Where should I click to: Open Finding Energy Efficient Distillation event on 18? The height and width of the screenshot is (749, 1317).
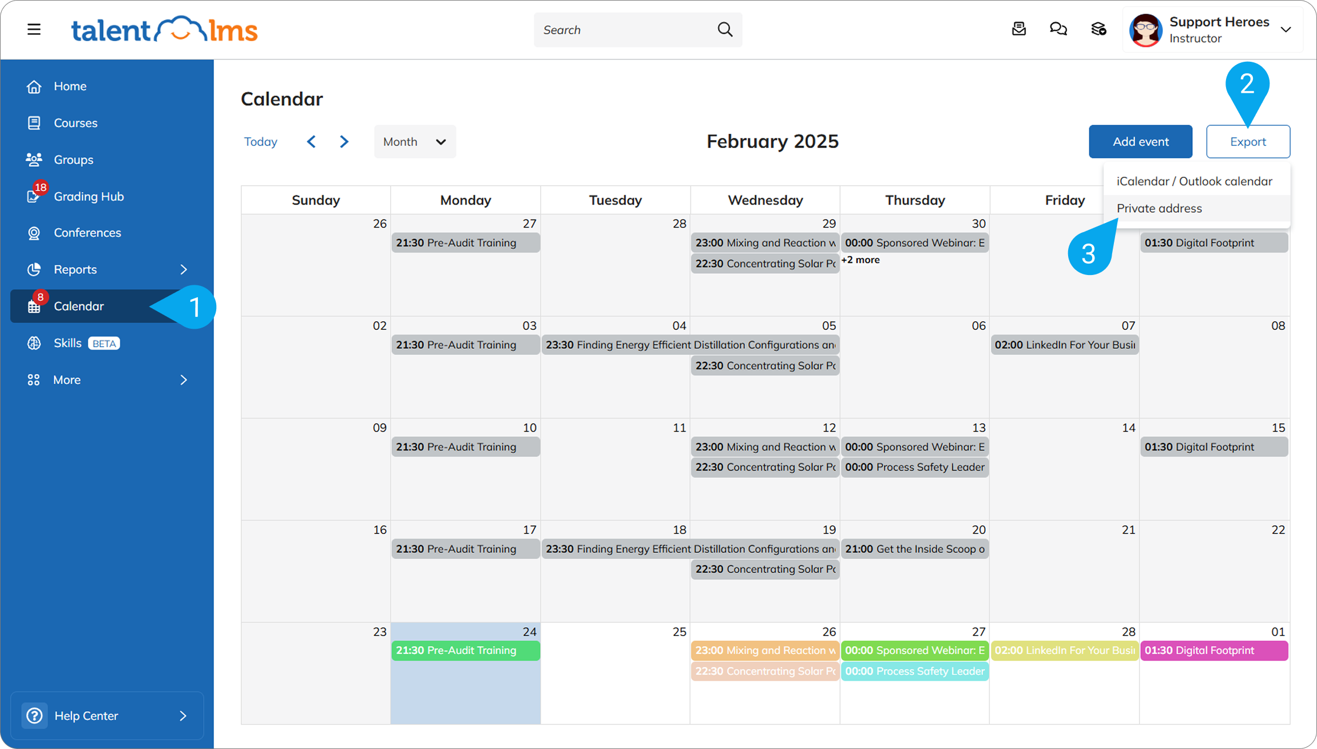[x=691, y=549]
